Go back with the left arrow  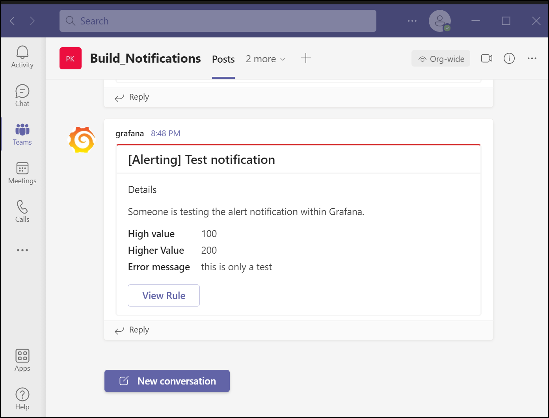(x=13, y=21)
